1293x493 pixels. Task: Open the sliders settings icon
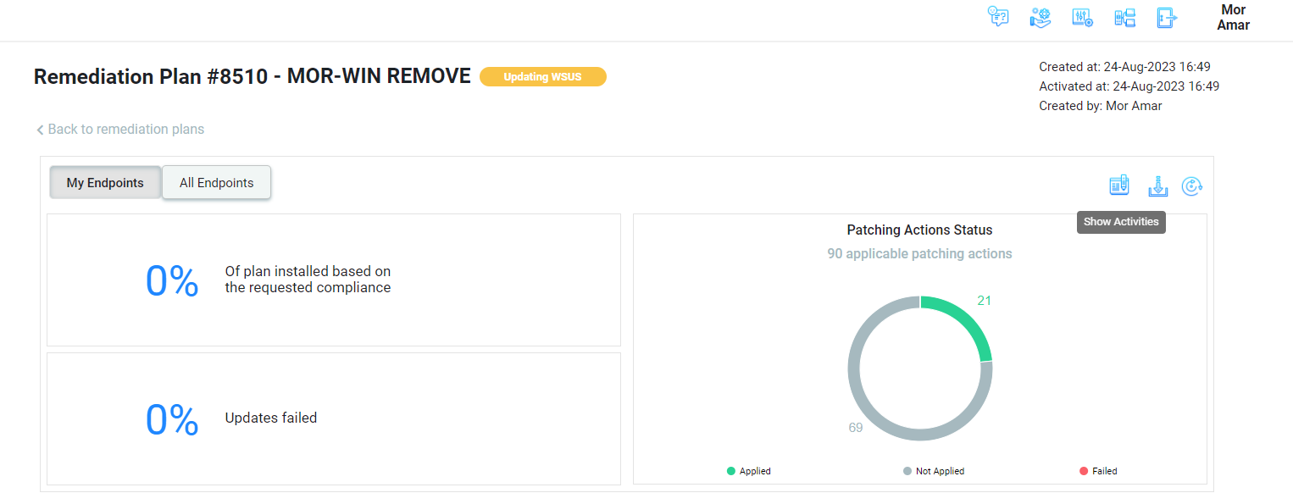pyautogui.click(x=1083, y=17)
